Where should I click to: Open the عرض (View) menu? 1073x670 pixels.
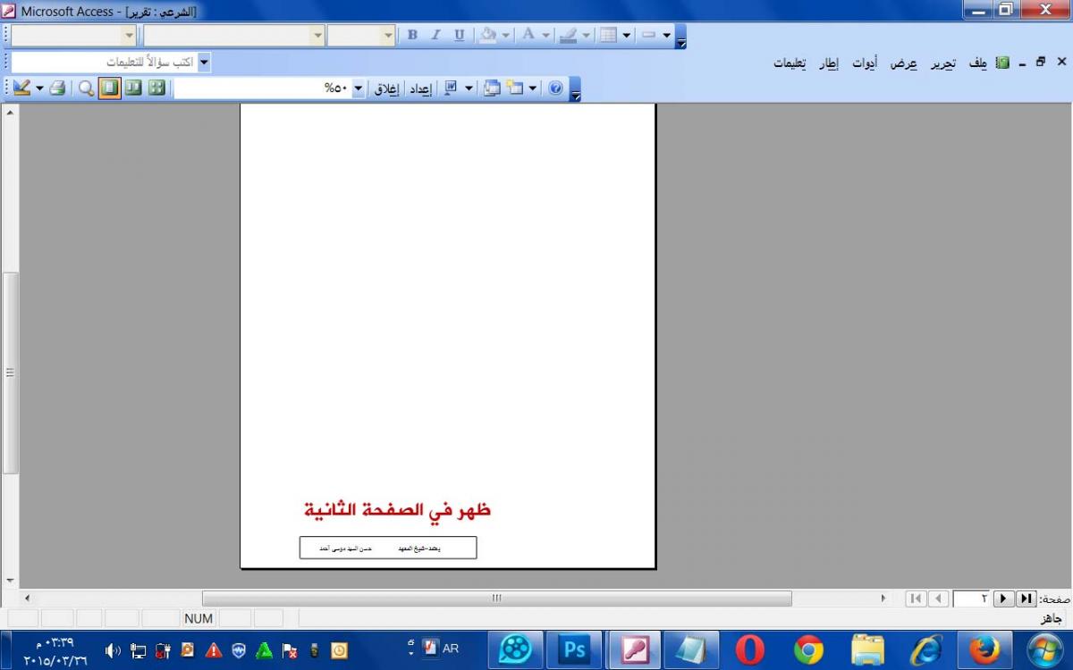902,63
